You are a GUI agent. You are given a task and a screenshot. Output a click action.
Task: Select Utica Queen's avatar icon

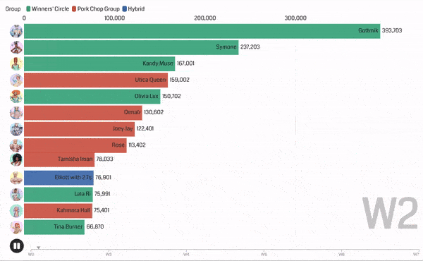click(16, 80)
